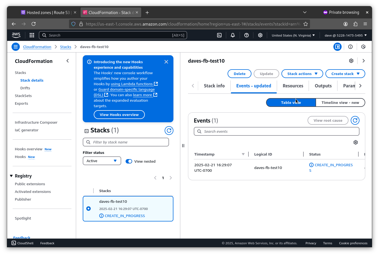The image size is (379, 255).
Task: Switch to Table view
Action: pyautogui.click(x=291, y=102)
